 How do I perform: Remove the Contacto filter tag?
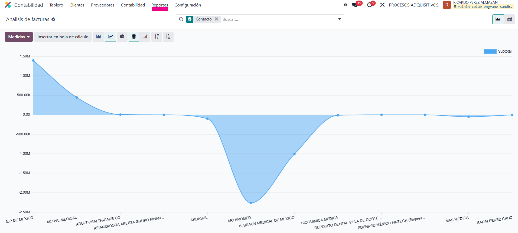click(216, 19)
